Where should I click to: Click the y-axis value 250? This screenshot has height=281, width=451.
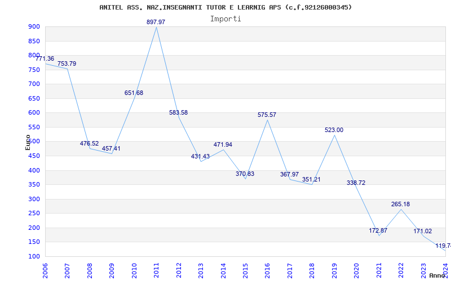coord(34,214)
